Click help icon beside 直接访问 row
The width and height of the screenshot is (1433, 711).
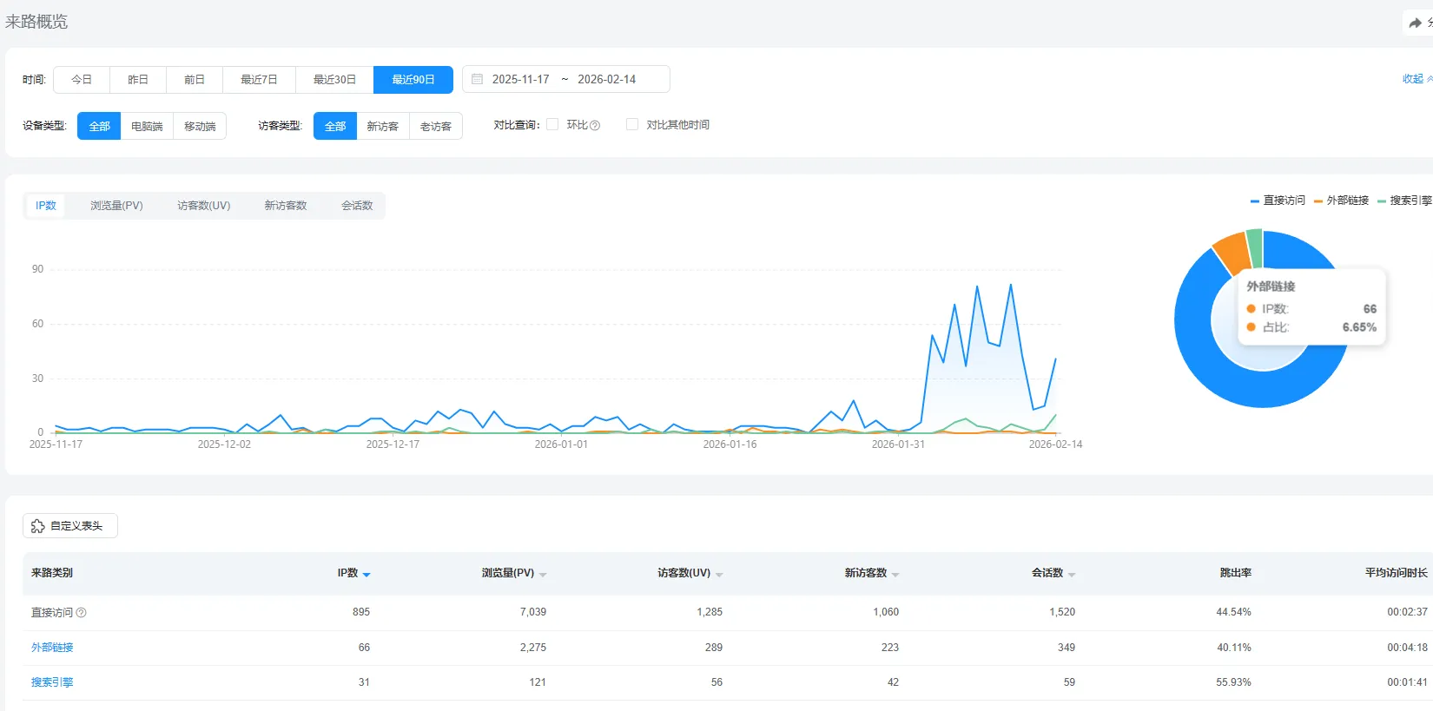[x=82, y=613]
